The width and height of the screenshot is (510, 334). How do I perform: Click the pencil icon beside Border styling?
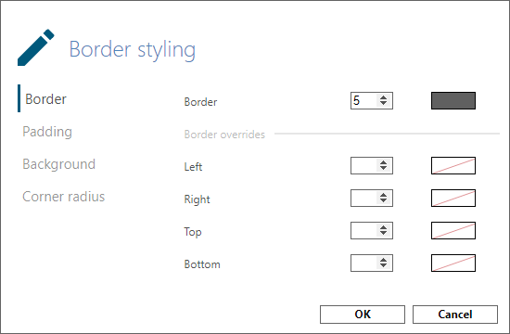[x=36, y=47]
